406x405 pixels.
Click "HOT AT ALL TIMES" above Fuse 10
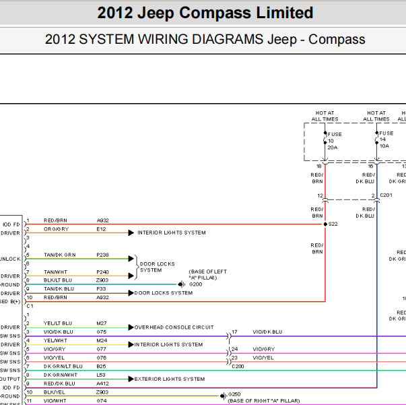[x=325, y=116]
